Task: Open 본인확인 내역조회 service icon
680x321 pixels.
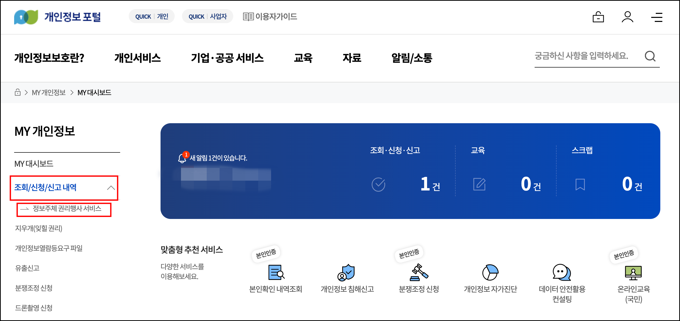Action: 276,272
